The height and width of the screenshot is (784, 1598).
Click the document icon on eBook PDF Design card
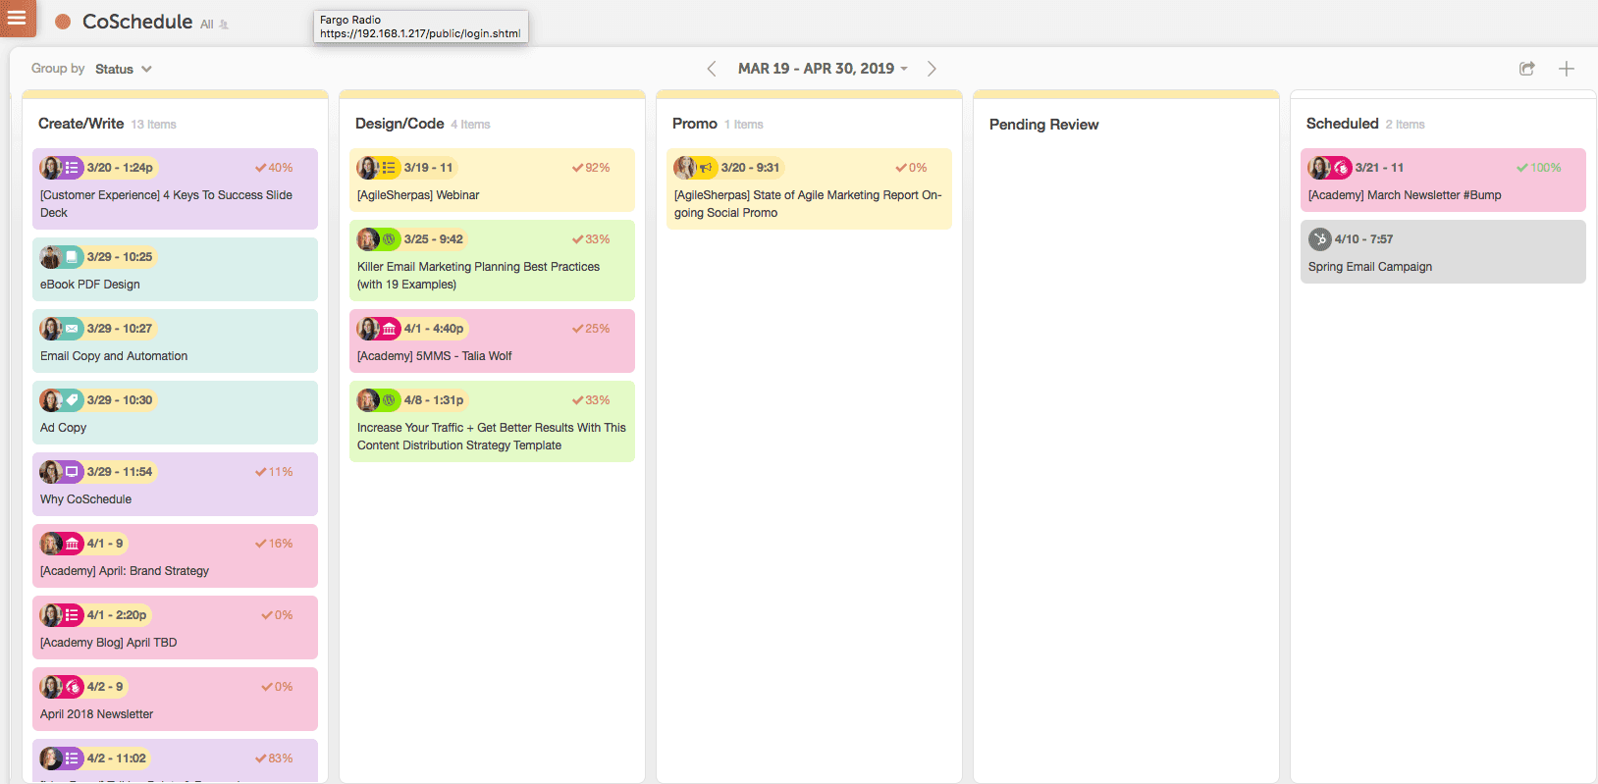[72, 257]
